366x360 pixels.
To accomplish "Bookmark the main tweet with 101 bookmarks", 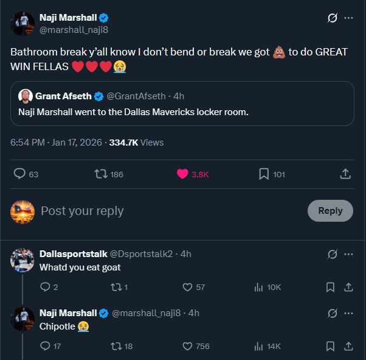I will 264,174.
